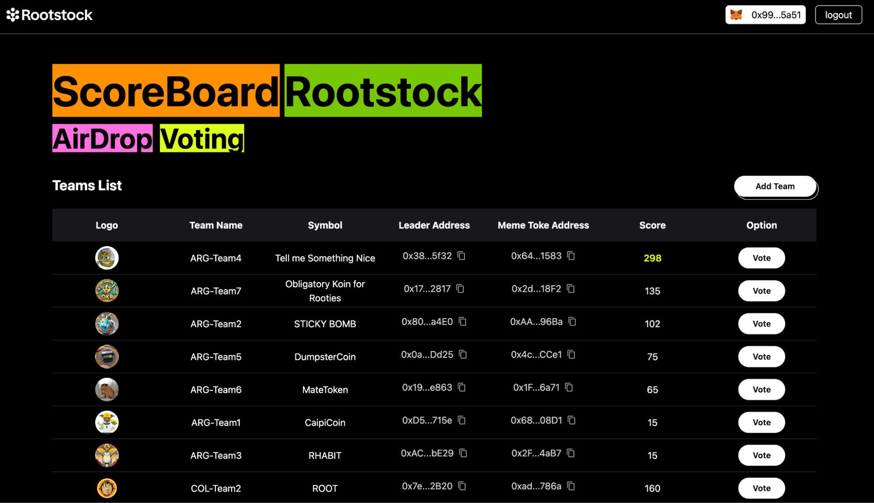This screenshot has width=874, height=503.
Task: Log out using the logout button
Action: click(838, 15)
